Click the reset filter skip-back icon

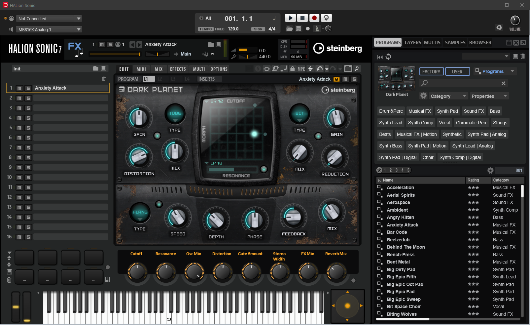[x=379, y=57]
